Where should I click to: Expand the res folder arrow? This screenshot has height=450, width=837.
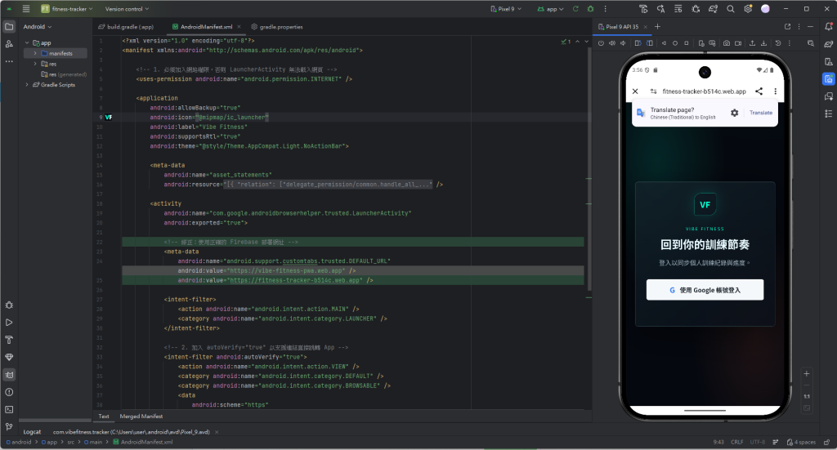pyautogui.click(x=35, y=64)
